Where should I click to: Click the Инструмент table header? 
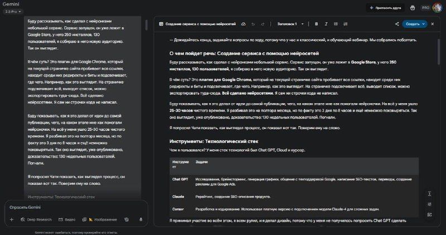click(x=180, y=164)
